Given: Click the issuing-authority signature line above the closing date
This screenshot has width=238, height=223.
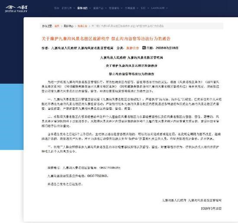Looking at the screenshot, I should (192, 200).
